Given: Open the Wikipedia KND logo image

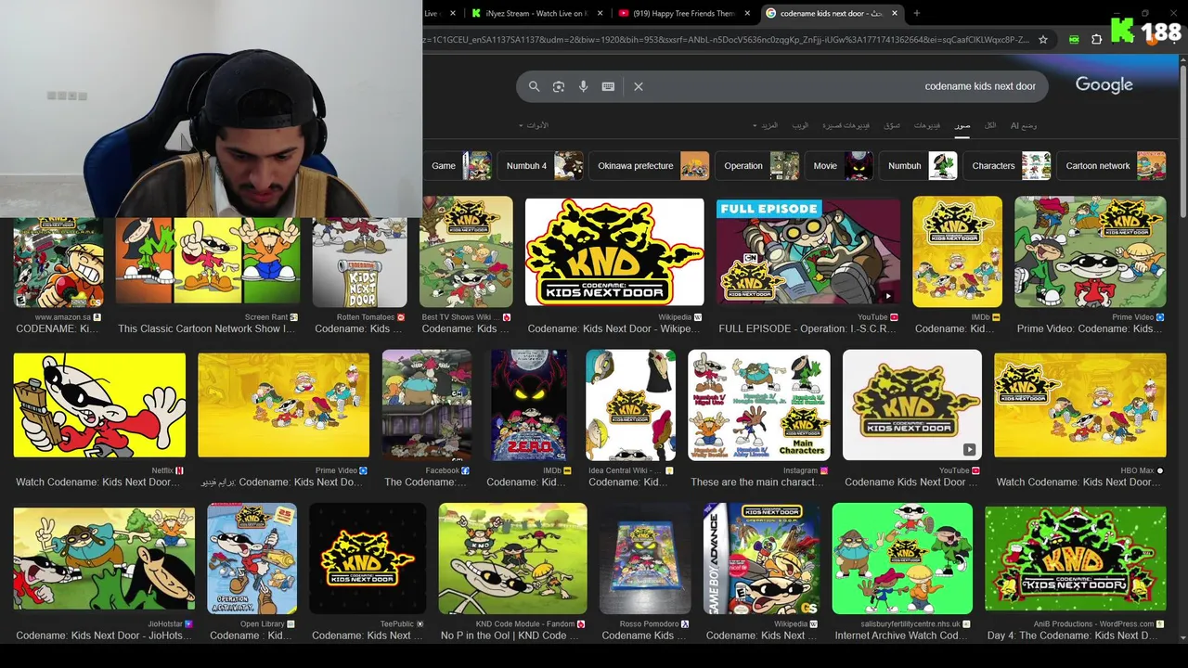Looking at the screenshot, I should click(614, 252).
